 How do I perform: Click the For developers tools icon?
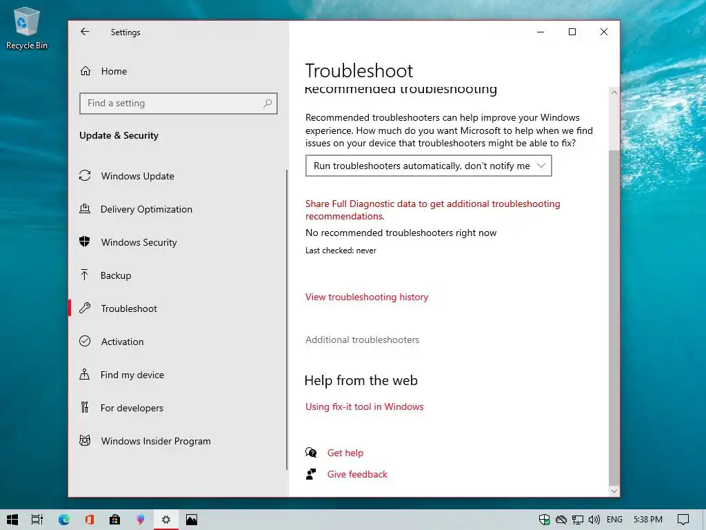coord(85,407)
